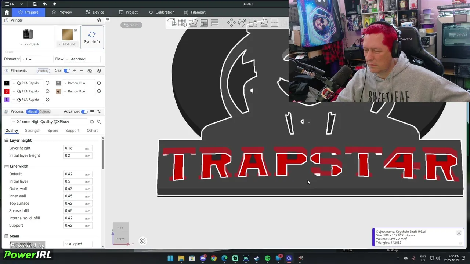Remove a filament with minus icon
This screenshot has width=470, height=264.
[82, 70]
